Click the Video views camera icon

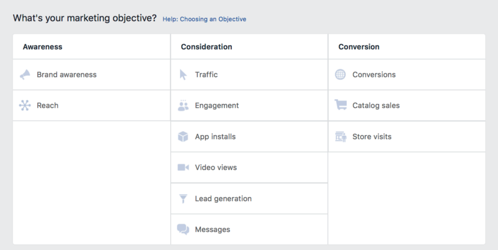coord(183,167)
